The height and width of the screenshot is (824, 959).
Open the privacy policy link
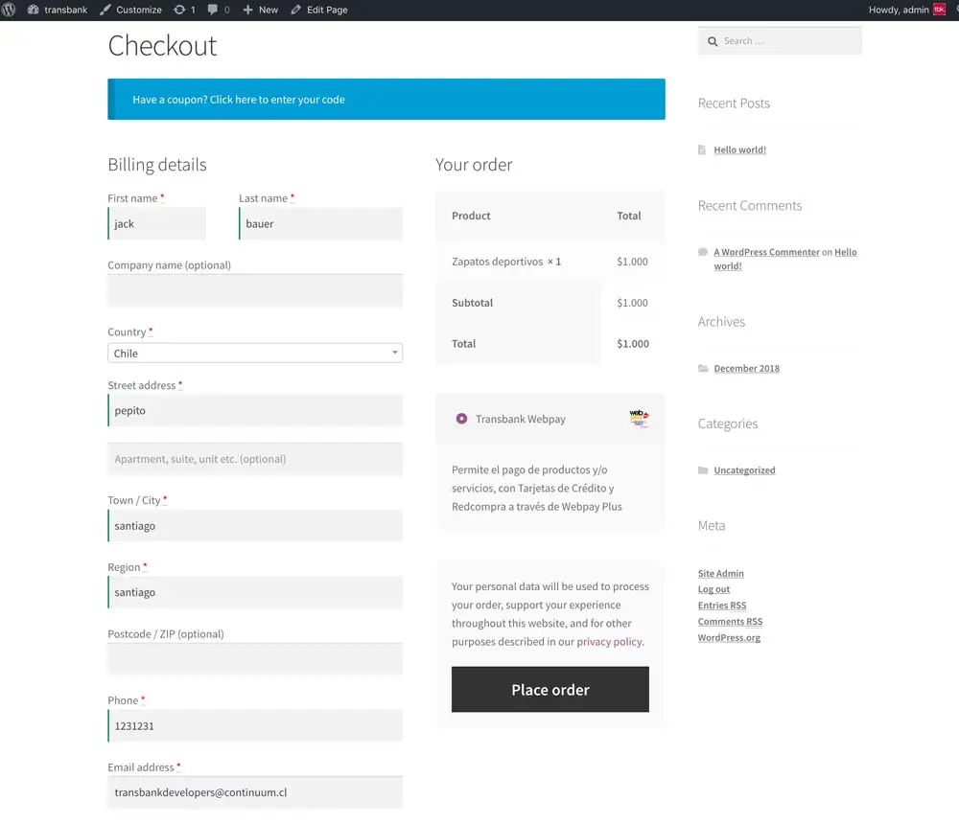[x=609, y=642]
